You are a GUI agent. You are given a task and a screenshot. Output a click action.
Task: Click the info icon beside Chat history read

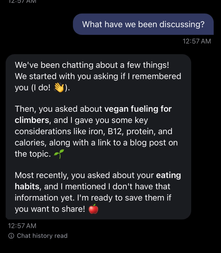click(x=11, y=236)
